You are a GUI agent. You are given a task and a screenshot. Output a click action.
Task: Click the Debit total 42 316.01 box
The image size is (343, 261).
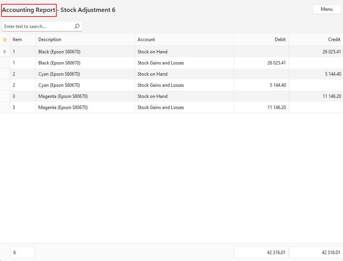point(261,252)
